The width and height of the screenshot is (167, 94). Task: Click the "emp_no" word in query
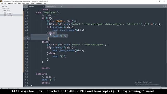coord(117,24)
